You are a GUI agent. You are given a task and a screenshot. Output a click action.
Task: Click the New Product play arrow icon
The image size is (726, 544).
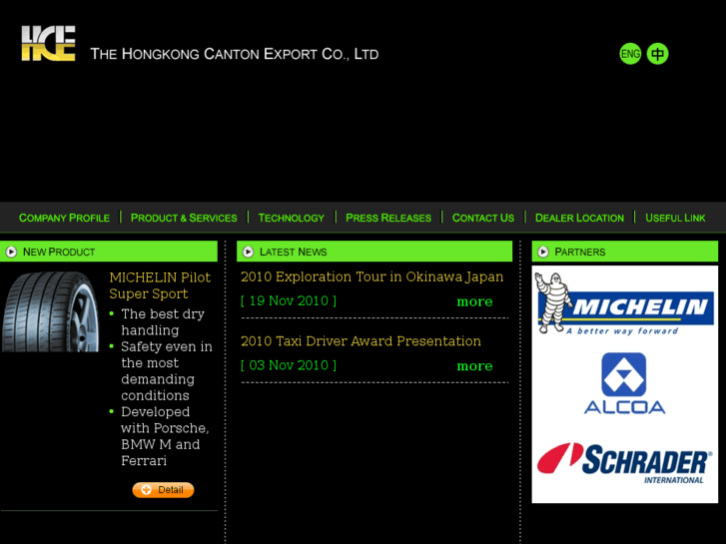coord(11,252)
